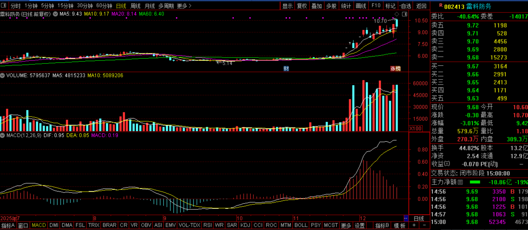The width and height of the screenshot is (528, 230).
Task: Switch indicator to RSI
Action: click(x=207, y=225)
